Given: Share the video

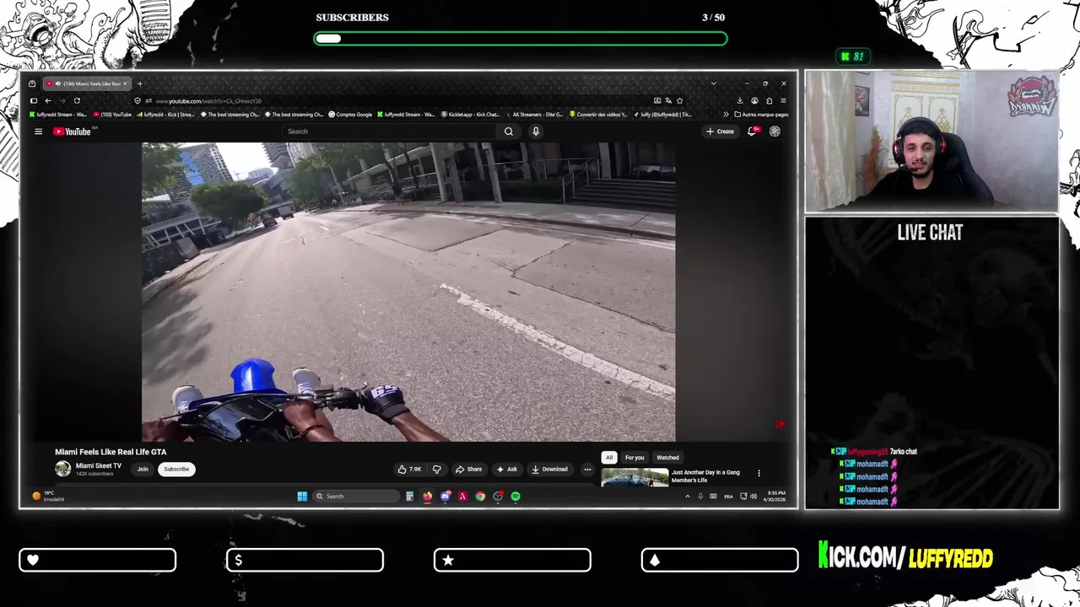Looking at the screenshot, I should click(468, 470).
